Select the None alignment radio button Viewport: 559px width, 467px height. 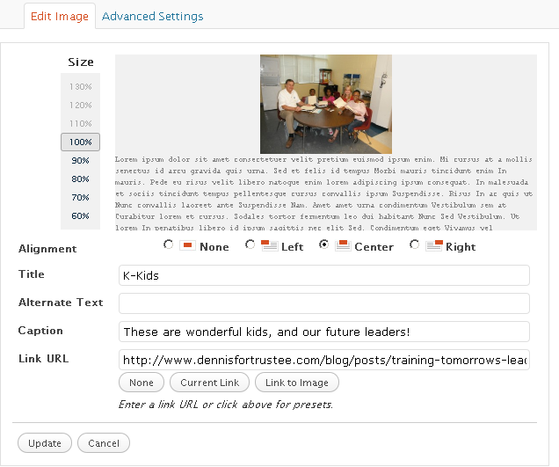pyautogui.click(x=168, y=244)
